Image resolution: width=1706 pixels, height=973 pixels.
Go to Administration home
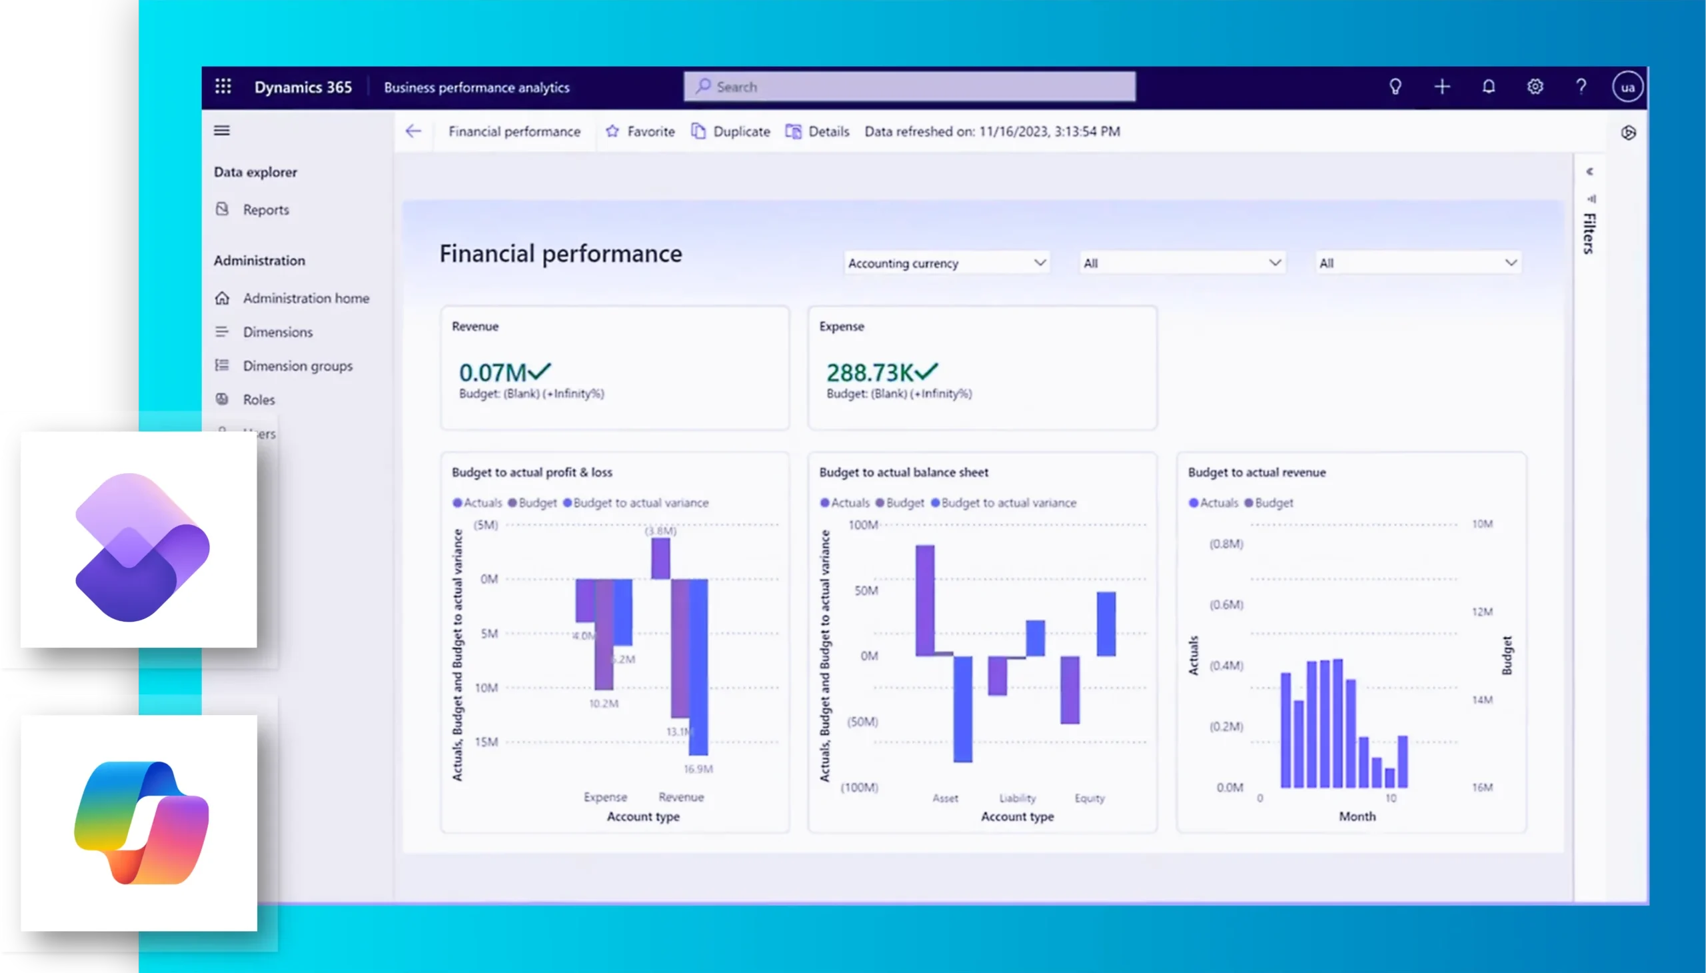tap(305, 298)
